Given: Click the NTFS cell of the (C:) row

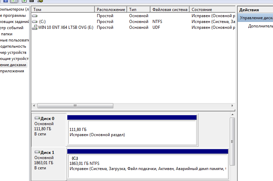Looking at the screenshot, I should click(x=157, y=22).
